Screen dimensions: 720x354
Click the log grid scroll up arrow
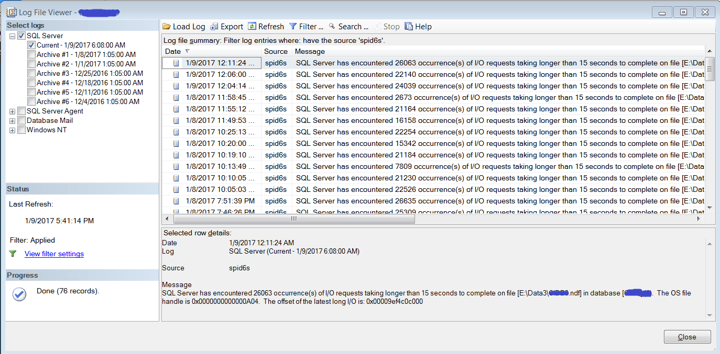pos(710,51)
